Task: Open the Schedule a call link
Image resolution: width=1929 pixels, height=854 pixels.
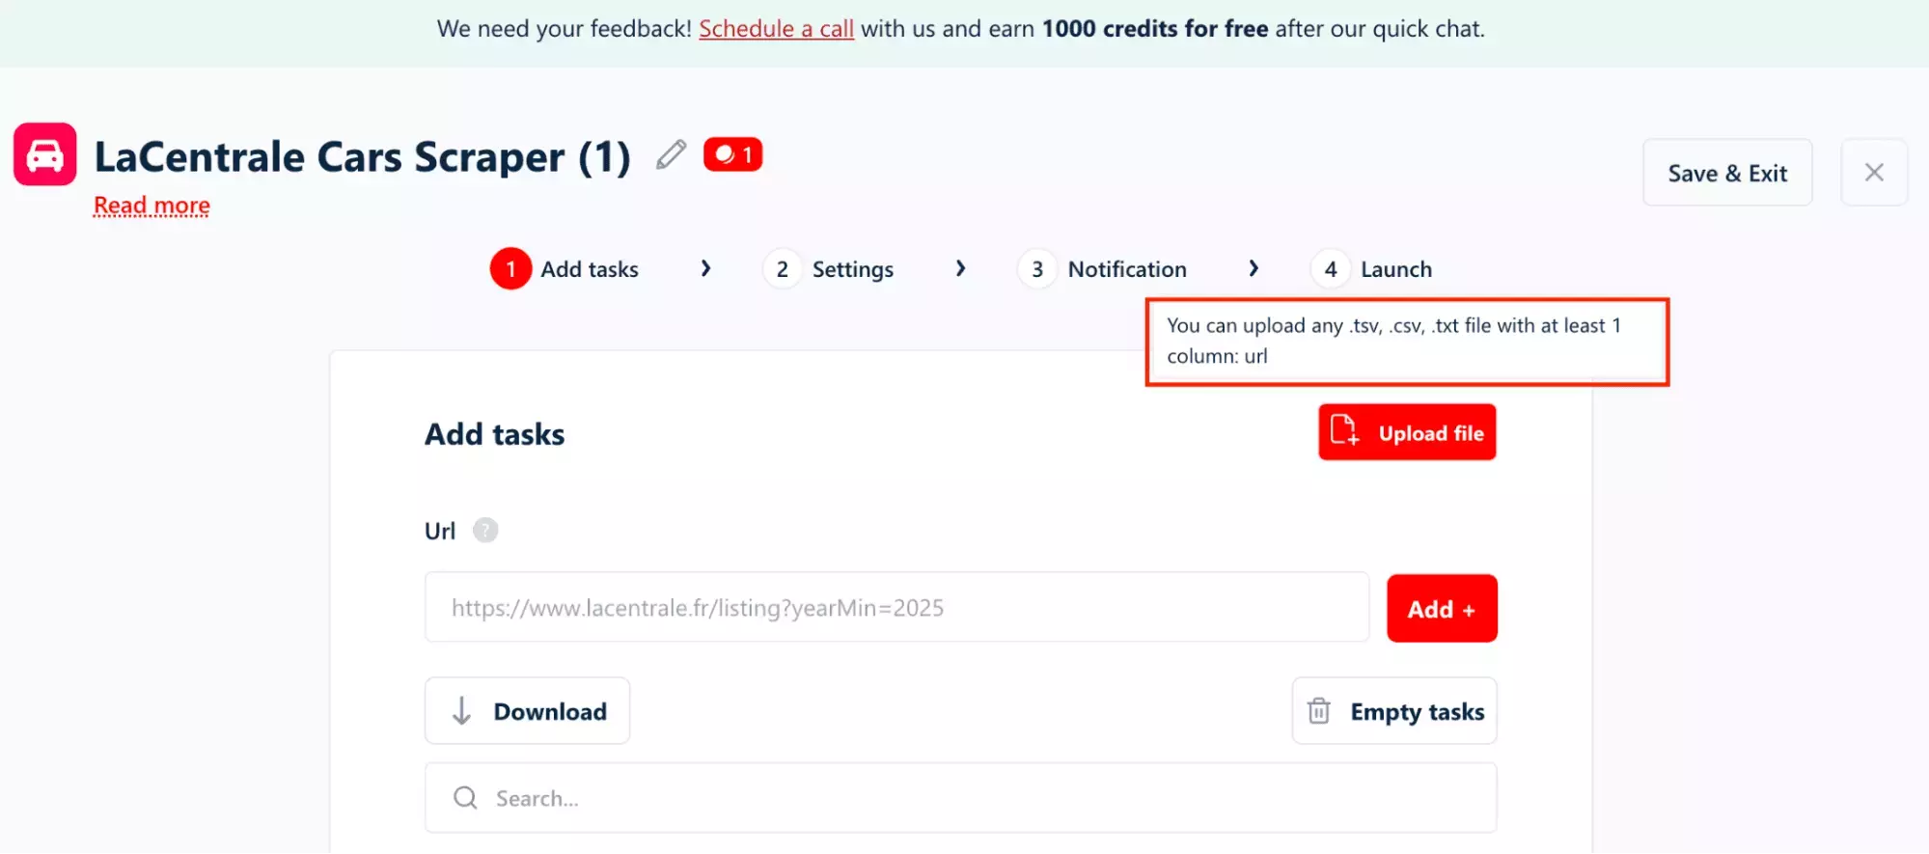Action: [x=776, y=29]
